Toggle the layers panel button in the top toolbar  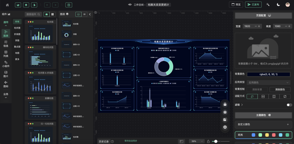click(x=26, y=5)
